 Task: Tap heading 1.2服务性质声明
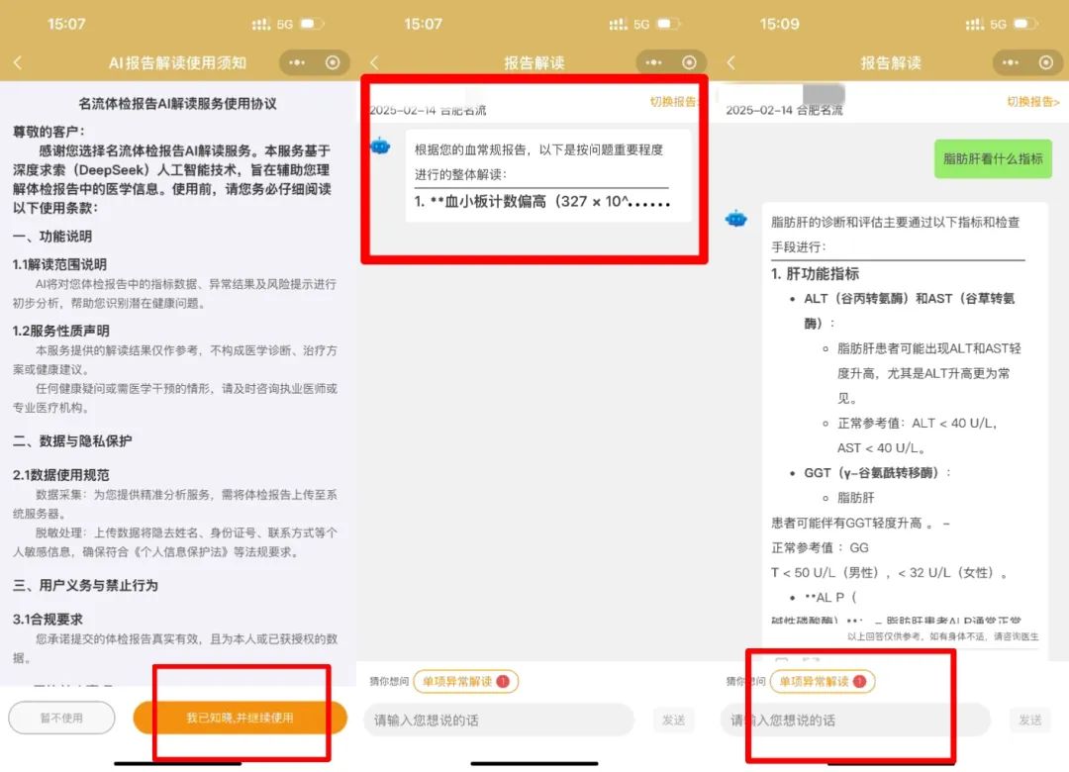point(60,331)
